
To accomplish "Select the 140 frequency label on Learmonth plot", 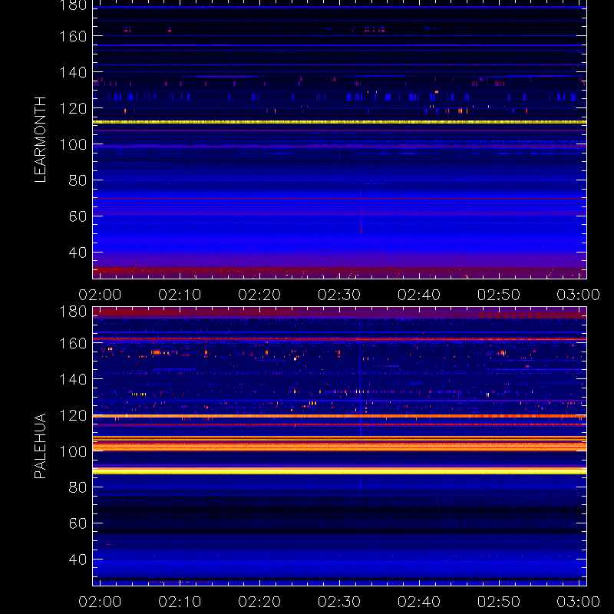I will 73,72.
